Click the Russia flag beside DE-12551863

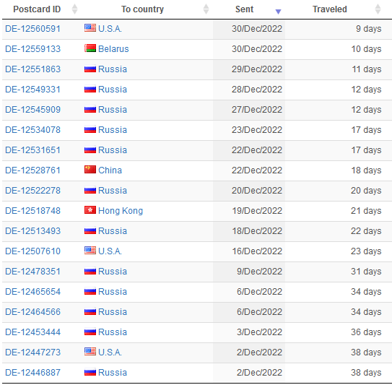[90, 69]
